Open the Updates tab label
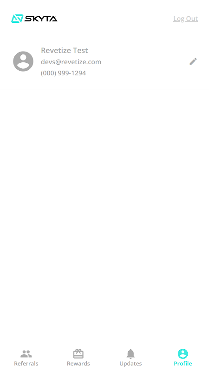The width and height of the screenshot is (209, 372). (131, 364)
